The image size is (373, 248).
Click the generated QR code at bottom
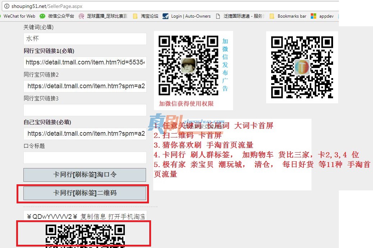pyautogui.click(x=85, y=236)
